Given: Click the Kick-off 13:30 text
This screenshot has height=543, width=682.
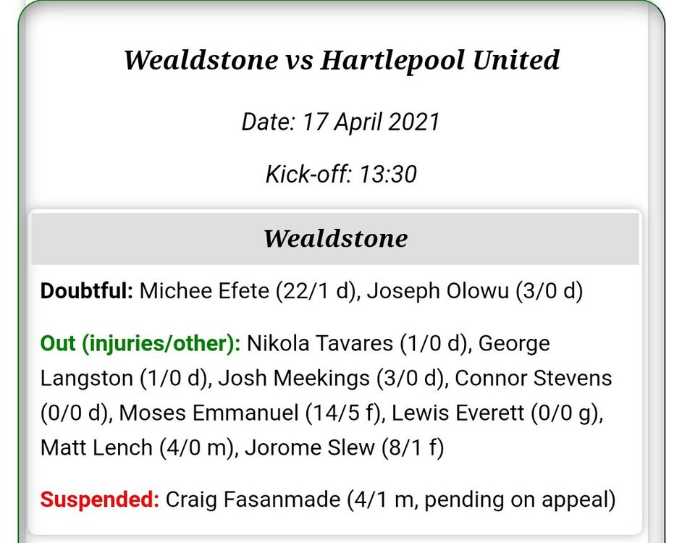Looking at the screenshot, I should pyautogui.click(x=341, y=174).
